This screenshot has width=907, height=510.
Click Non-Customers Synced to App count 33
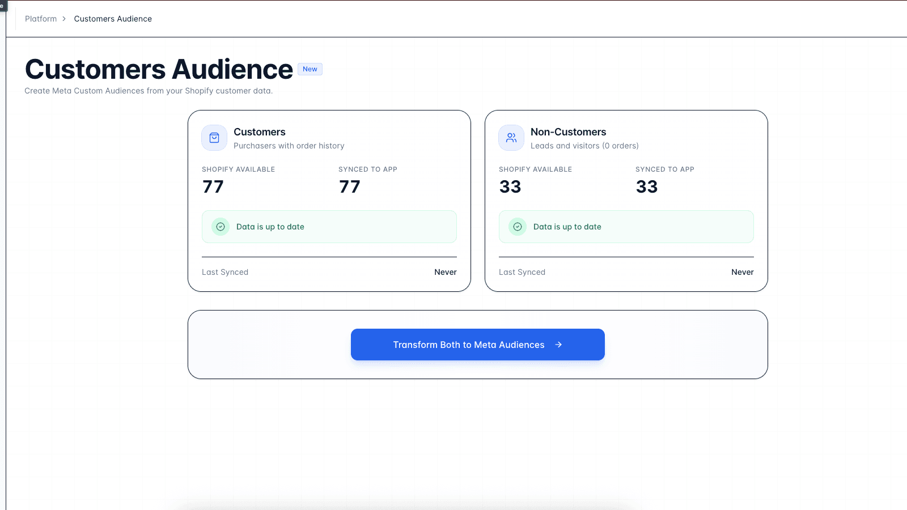(x=647, y=186)
